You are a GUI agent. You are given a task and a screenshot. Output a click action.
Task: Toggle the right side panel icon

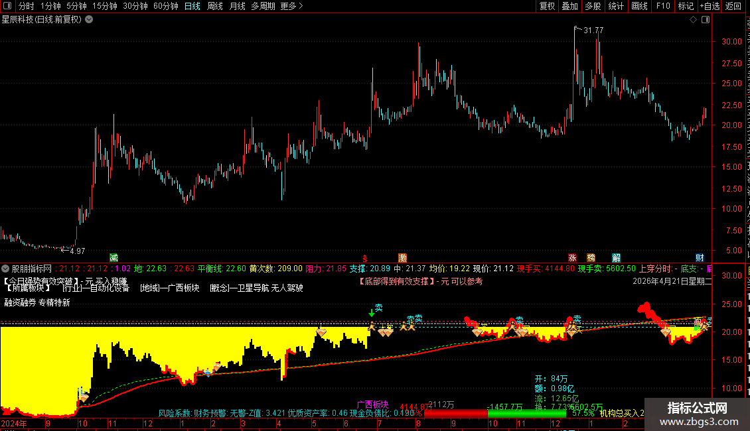tap(706, 20)
